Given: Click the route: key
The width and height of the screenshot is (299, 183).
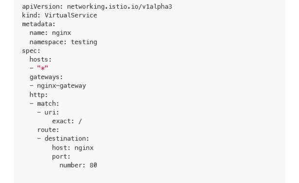Looking at the screenshot, I should [48, 130].
